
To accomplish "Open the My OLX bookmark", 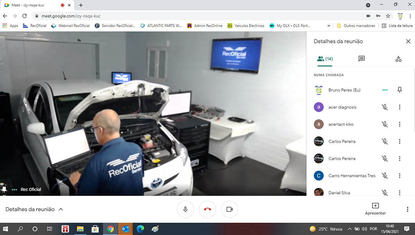I will (290, 25).
